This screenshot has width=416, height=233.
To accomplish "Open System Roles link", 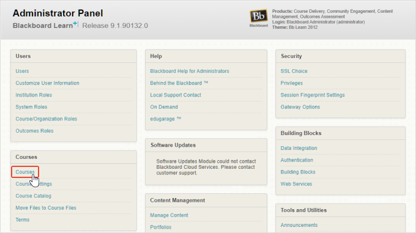I will (x=31, y=107).
